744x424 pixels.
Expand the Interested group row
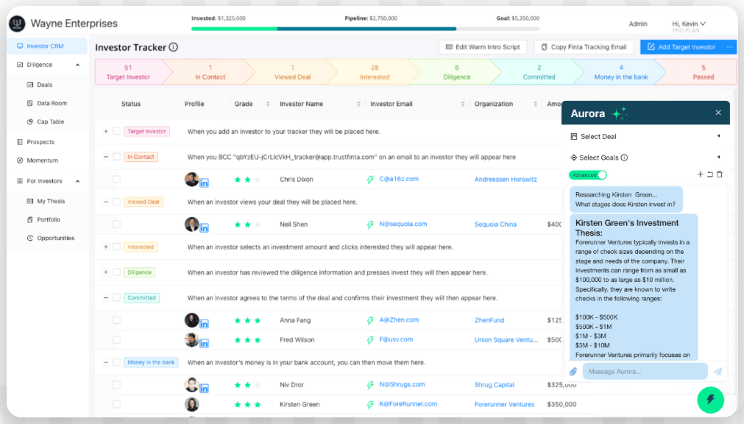106,247
